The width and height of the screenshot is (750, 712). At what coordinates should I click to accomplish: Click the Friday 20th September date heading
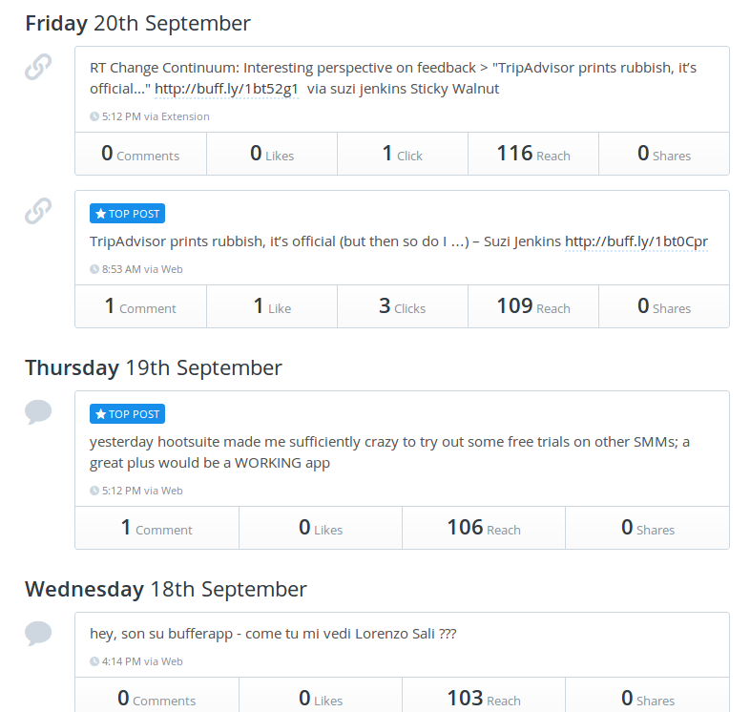[138, 24]
